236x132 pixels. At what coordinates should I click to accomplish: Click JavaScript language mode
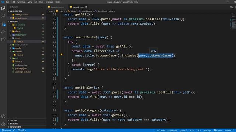[207, 131]
